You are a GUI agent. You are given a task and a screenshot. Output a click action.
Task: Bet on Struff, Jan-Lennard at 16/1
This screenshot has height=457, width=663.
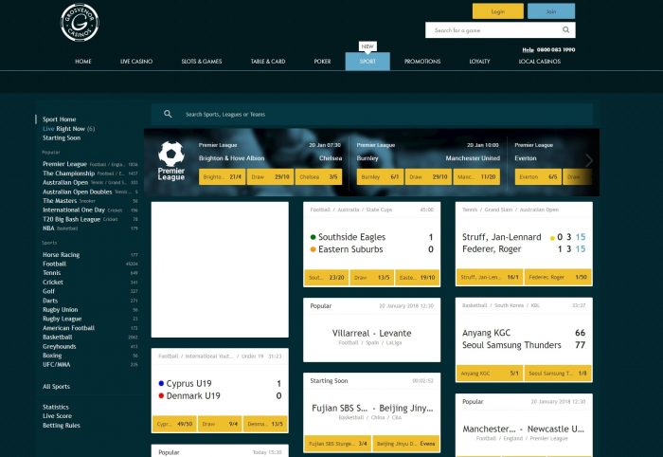click(490, 277)
